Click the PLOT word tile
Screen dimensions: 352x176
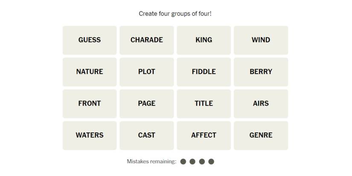click(x=146, y=72)
